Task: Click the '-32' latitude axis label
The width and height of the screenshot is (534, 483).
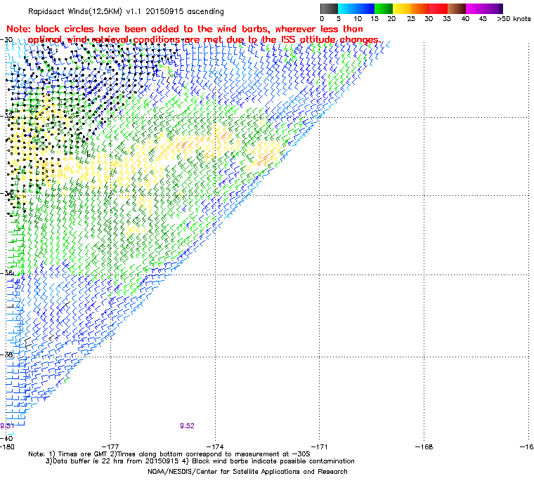Action: click(x=7, y=115)
